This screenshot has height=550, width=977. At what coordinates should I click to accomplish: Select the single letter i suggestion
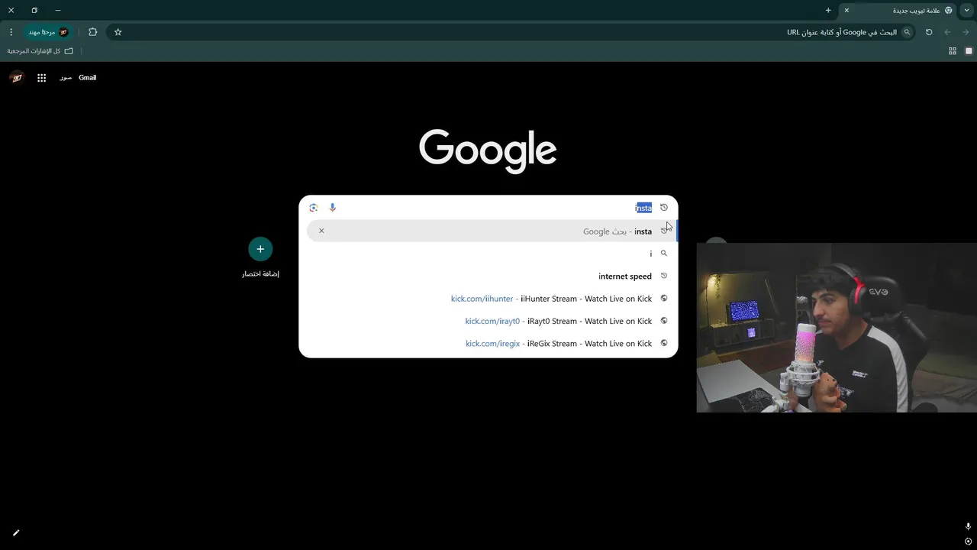point(488,254)
